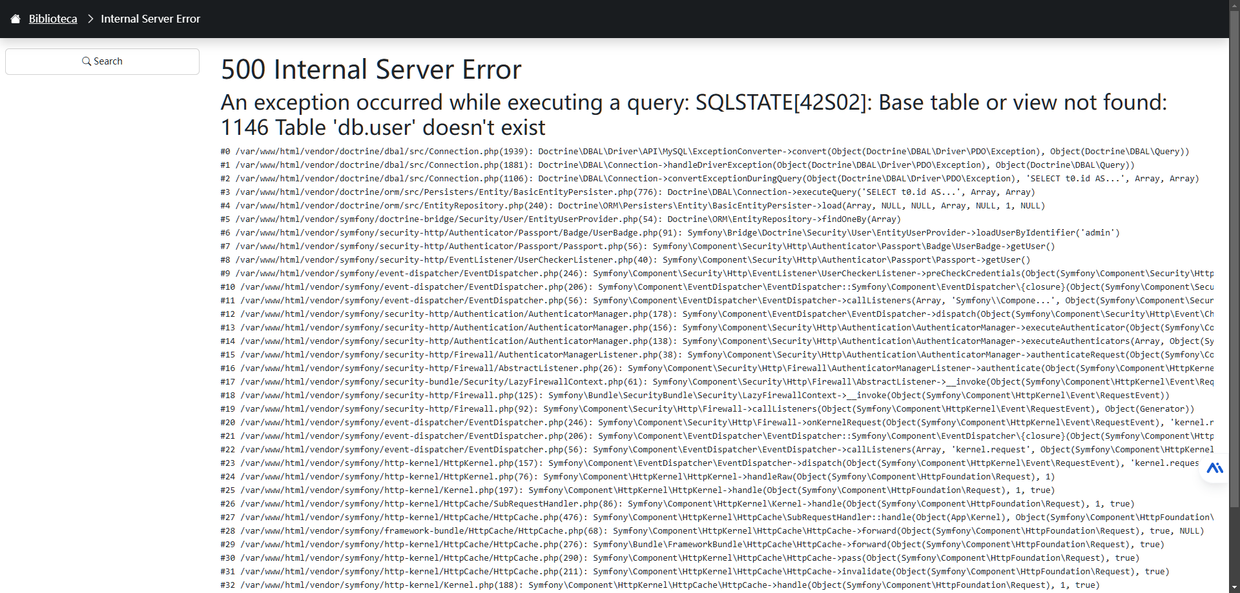The width and height of the screenshot is (1240, 593).
Task: Click stack trace line #0 Connection.php(1939)
Action: tap(705, 152)
